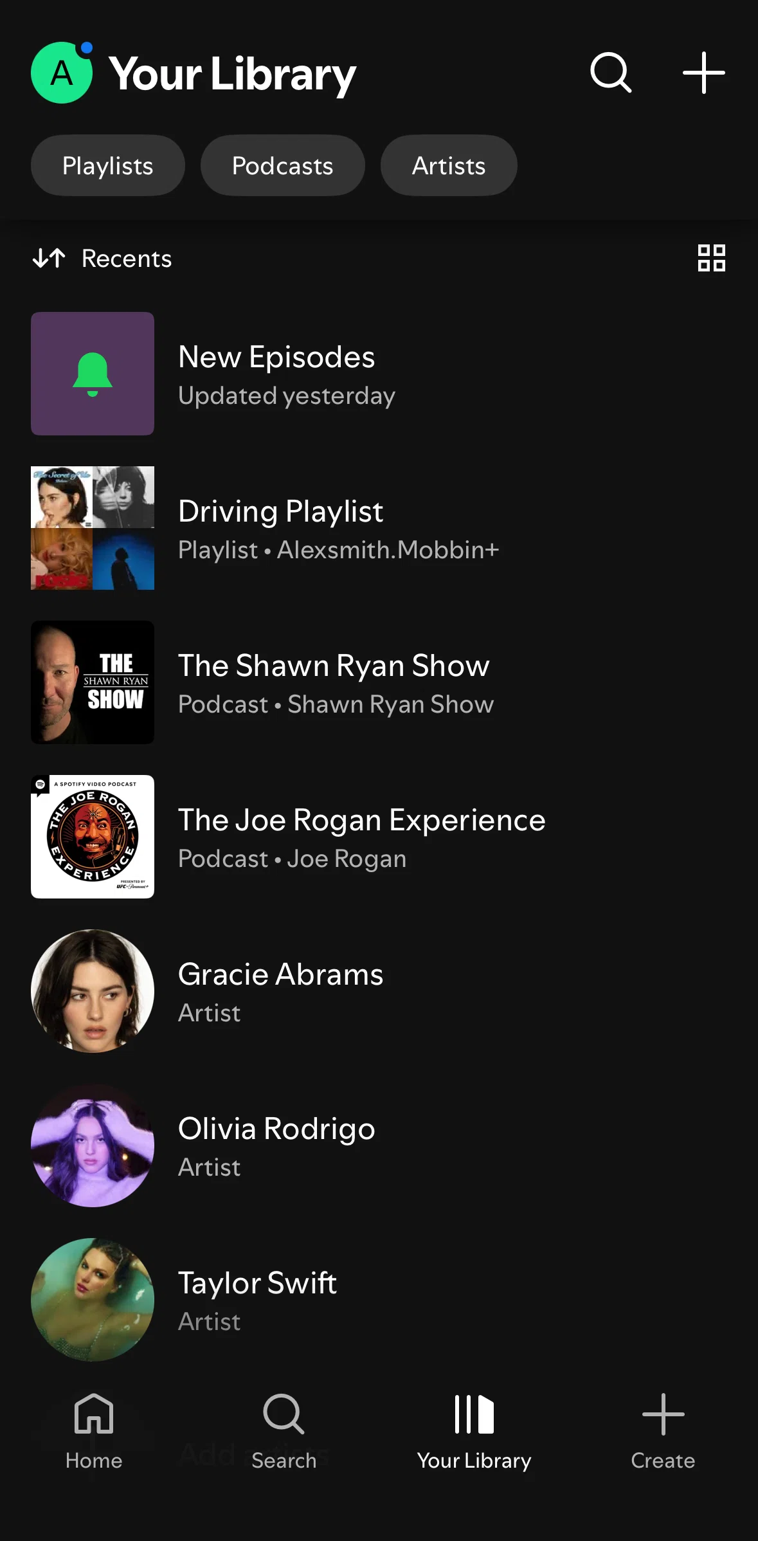Open Search in bottom navigation
This screenshot has height=1541, width=758.
pyautogui.click(x=284, y=1432)
